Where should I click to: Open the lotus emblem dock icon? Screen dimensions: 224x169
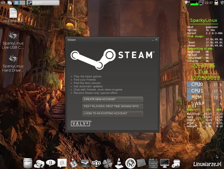96,163
